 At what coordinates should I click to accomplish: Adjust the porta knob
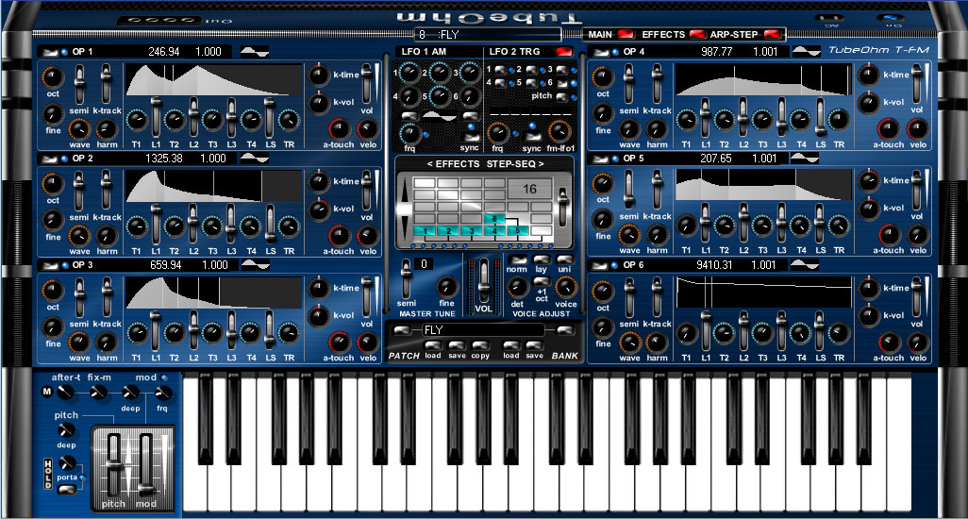click(x=67, y=462)
